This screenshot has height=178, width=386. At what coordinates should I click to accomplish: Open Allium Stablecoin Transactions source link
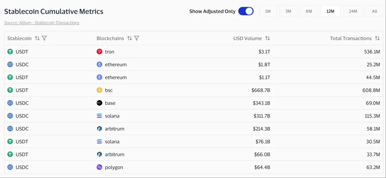pos(42,23)
